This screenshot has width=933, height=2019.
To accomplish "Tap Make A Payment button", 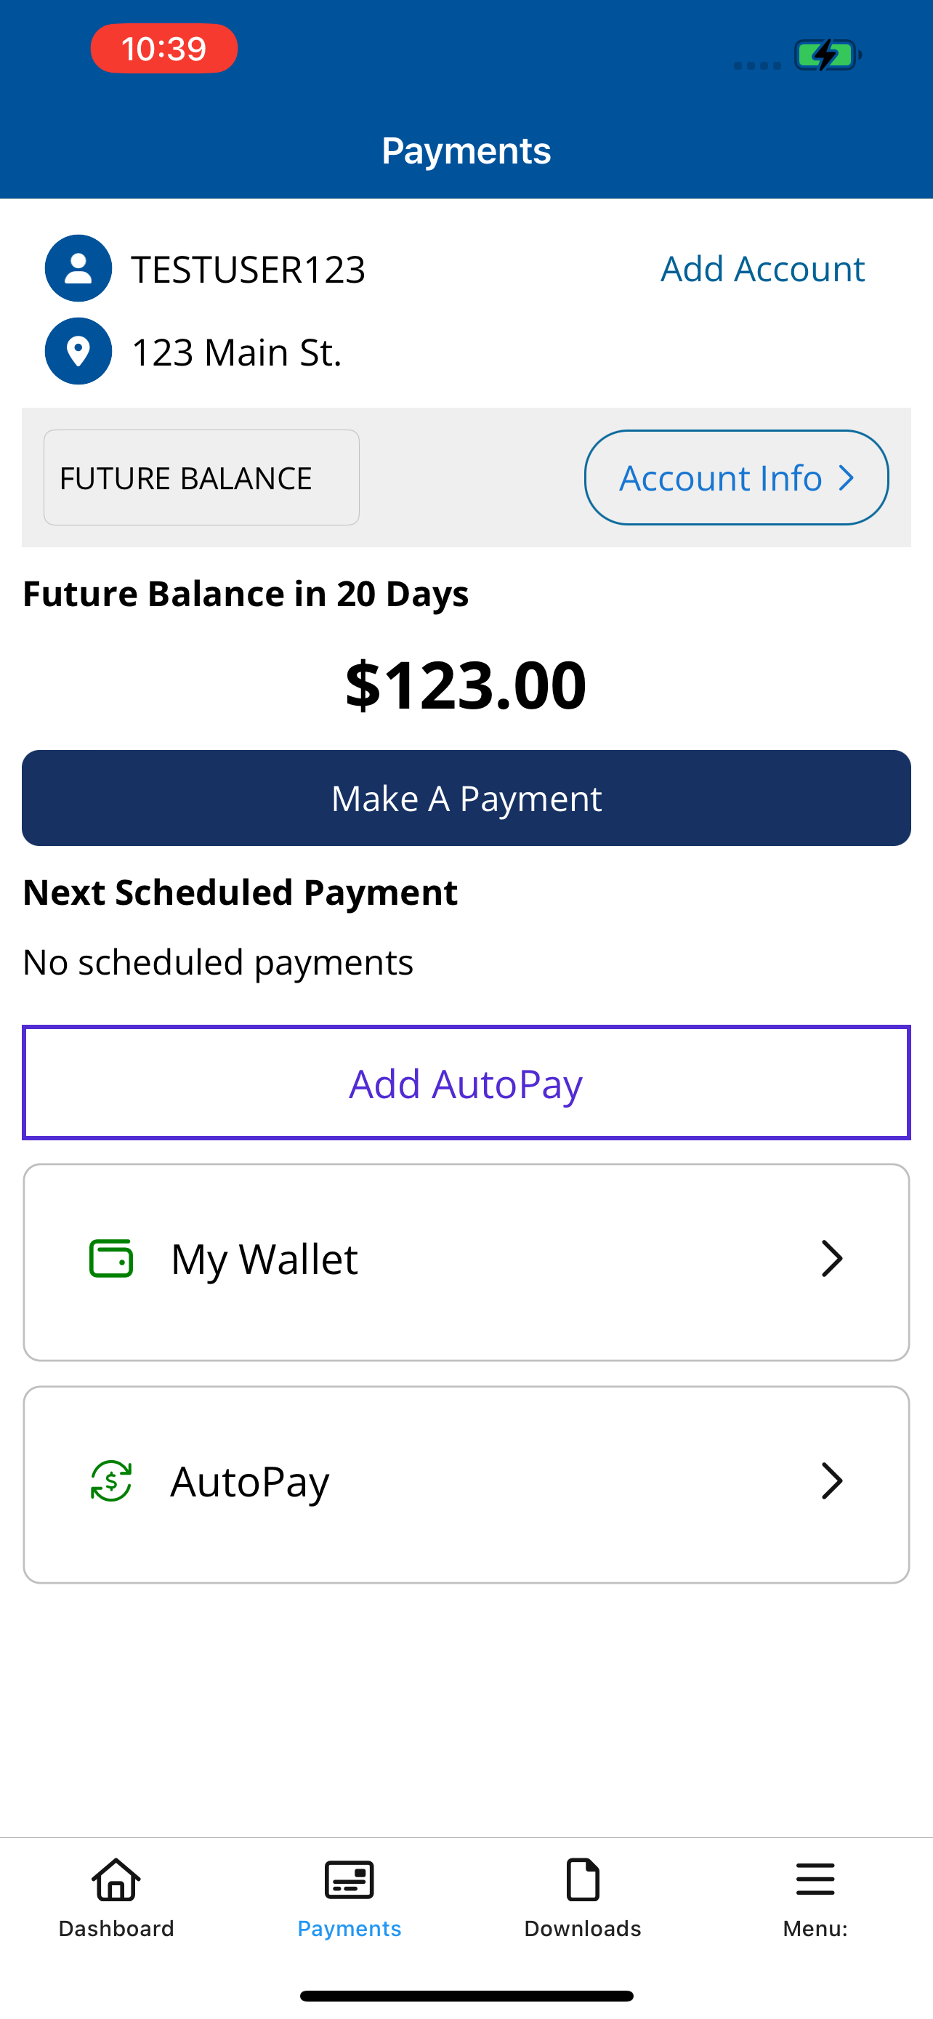I will (x=466, y=798).
